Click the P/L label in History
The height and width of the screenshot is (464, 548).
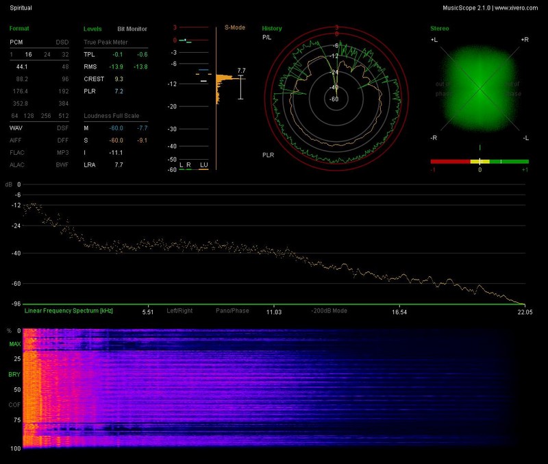(266, 38)
